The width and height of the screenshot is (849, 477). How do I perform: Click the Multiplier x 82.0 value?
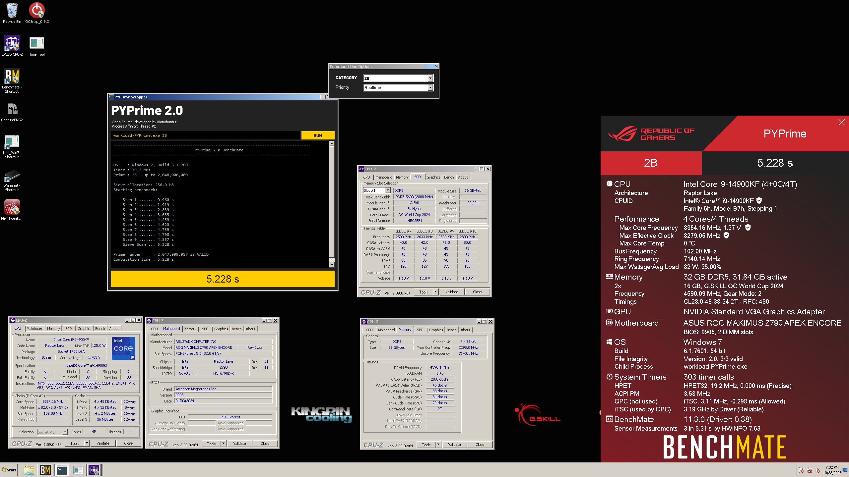pyautogui.click(x=53, y=407)
